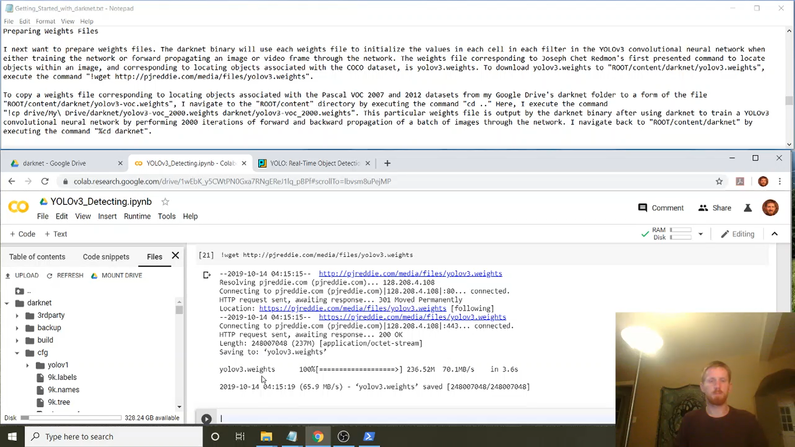Viewport: 795px width, 447px height.
Task: Bookmark this page with star icon
Action: 719,181
